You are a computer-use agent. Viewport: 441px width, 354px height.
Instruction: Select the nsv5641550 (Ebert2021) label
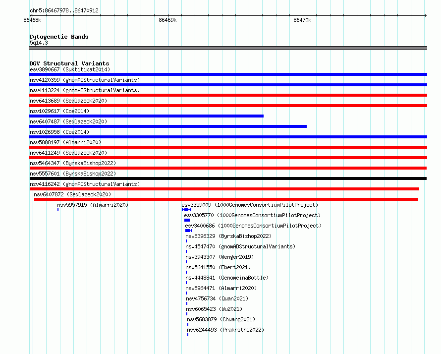[x=218, y=267]
